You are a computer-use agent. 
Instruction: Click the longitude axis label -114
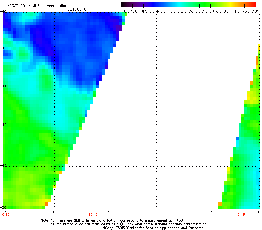point(106,212)
